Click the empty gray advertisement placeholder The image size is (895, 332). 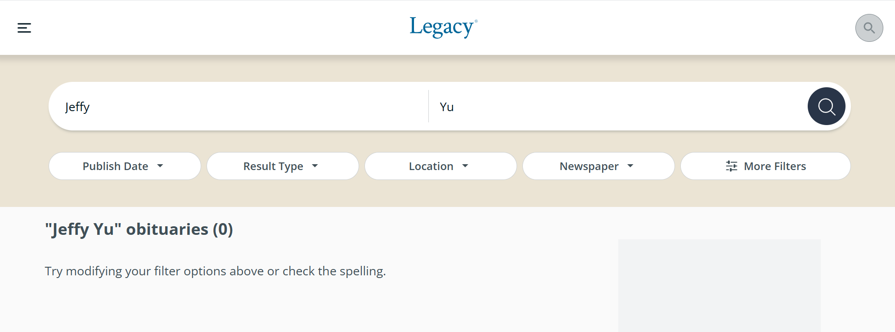[719, 286]
